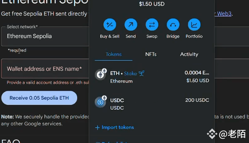
Task: Focus the Wallet address or ENS name field
Action: point(45,68)
